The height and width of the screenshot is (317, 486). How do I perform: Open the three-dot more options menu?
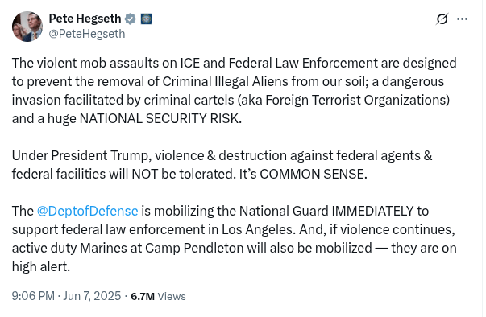point(462,19)
